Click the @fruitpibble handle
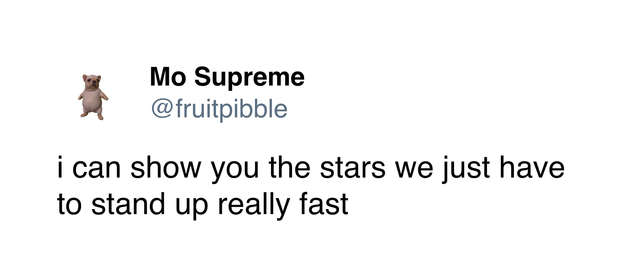Viewport: 639px width, 279px height. point(219,109)
